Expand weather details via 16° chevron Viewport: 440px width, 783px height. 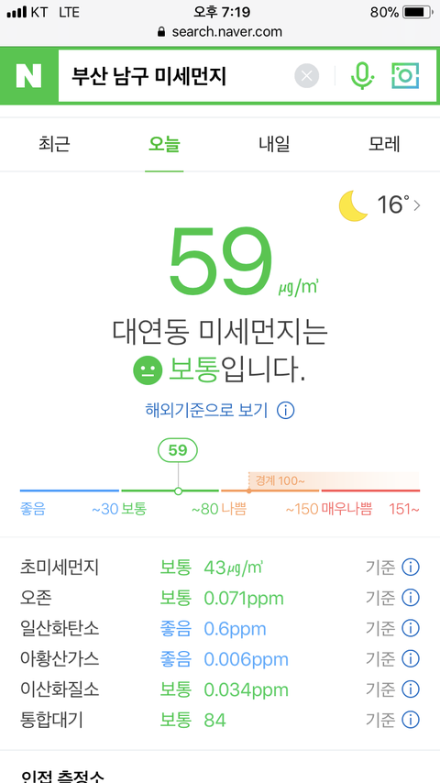416,205
